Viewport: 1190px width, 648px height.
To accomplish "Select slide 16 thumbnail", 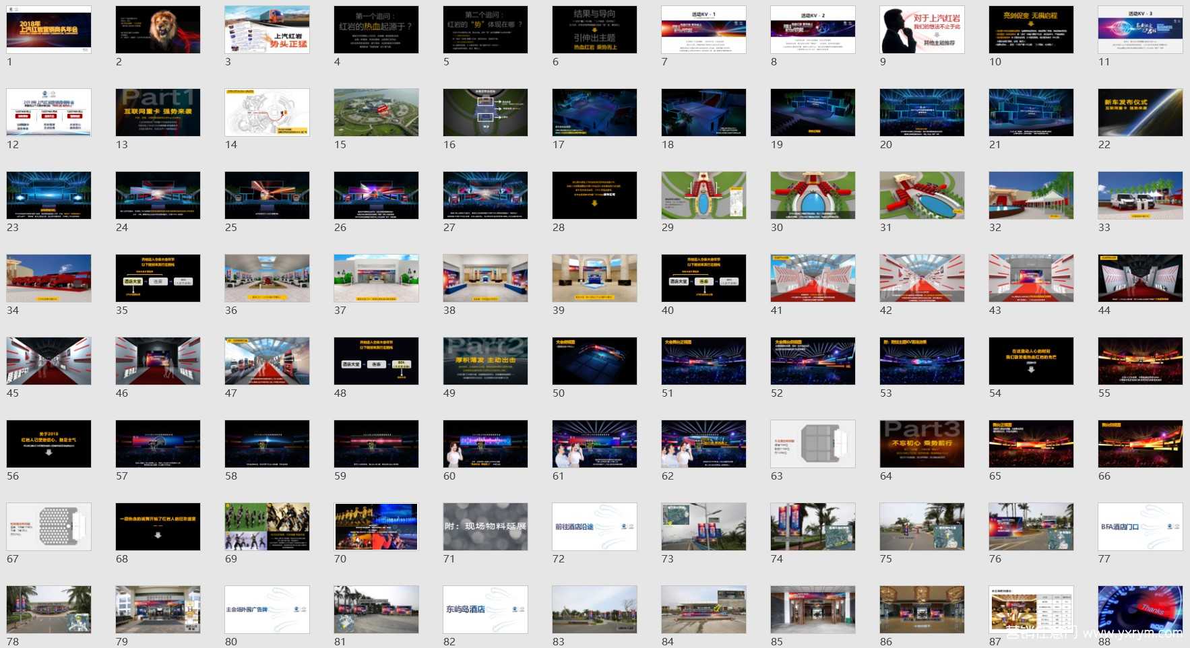I will [x=485, y=112].
